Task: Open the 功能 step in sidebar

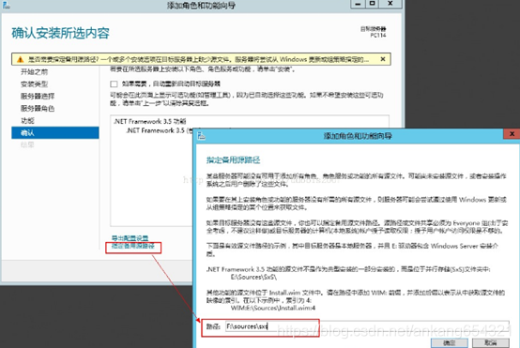Action: [x=27, y=121]
